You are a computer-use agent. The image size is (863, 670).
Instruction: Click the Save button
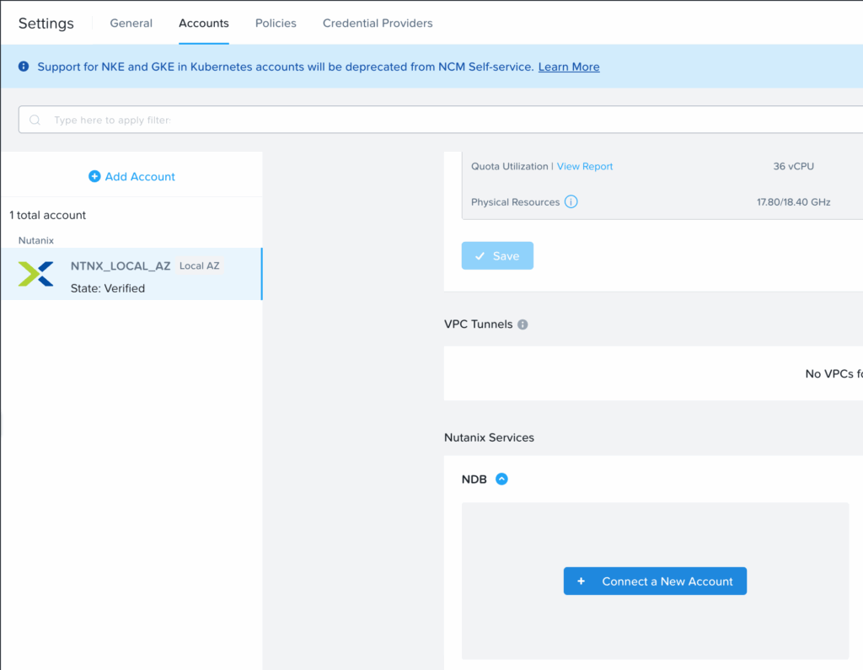(x=497, y=255)
